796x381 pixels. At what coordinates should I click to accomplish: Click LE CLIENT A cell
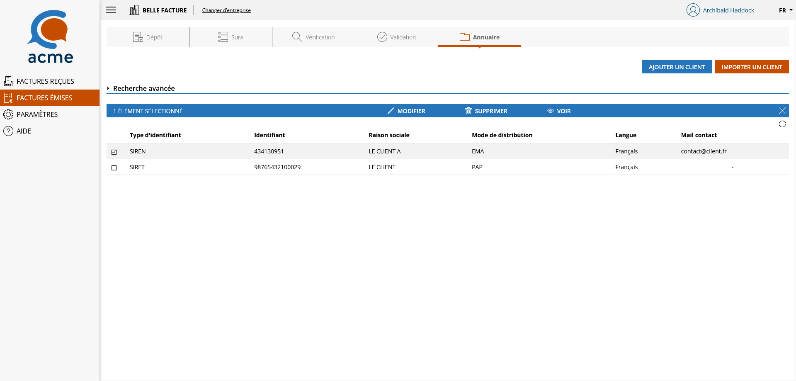[385, 151]
